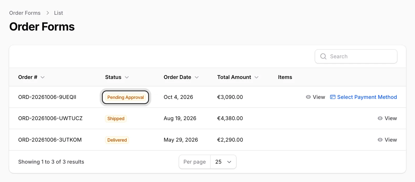Image resolution: width=415 pixels, height=182 pixels.
Task: Click credit card icon beside Select Payment Method
Action: (333, 97)
